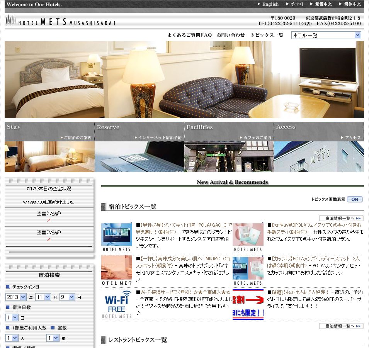Screen dimensions: 369x348
Task: Click the blue square icon beside 宿泊日数
Action: (8, 307)
